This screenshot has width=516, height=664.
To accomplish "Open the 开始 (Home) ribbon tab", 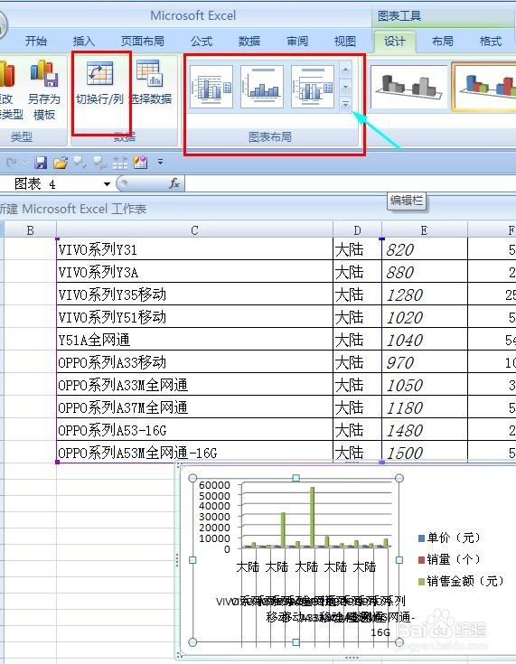I will tap(36, 41).
